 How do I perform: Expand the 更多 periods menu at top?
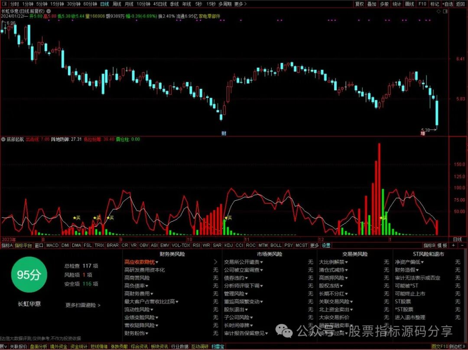tap(240, 4)
